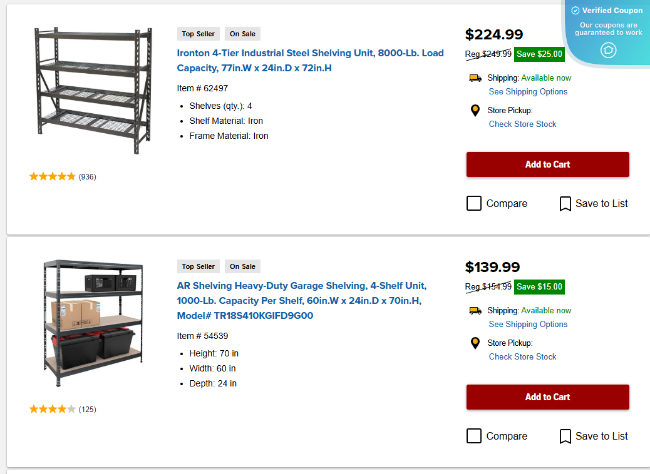Click the Store Pickup location pin for Ironton unit
Image resolution: width=650 pixels, height=474 pixels.
[475, 111]
